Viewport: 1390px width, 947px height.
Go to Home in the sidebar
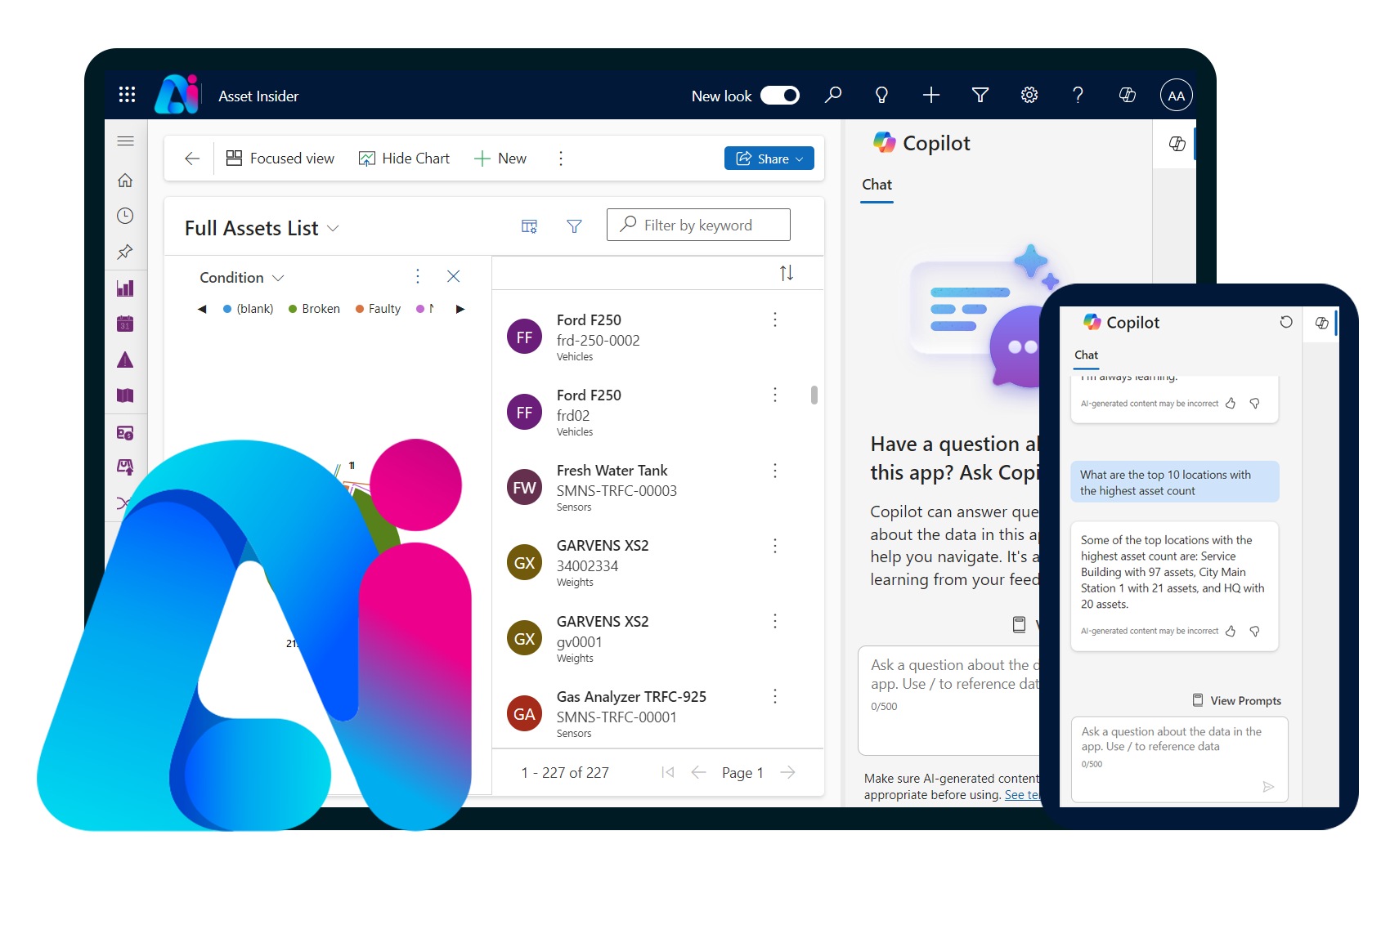point(125,180)
